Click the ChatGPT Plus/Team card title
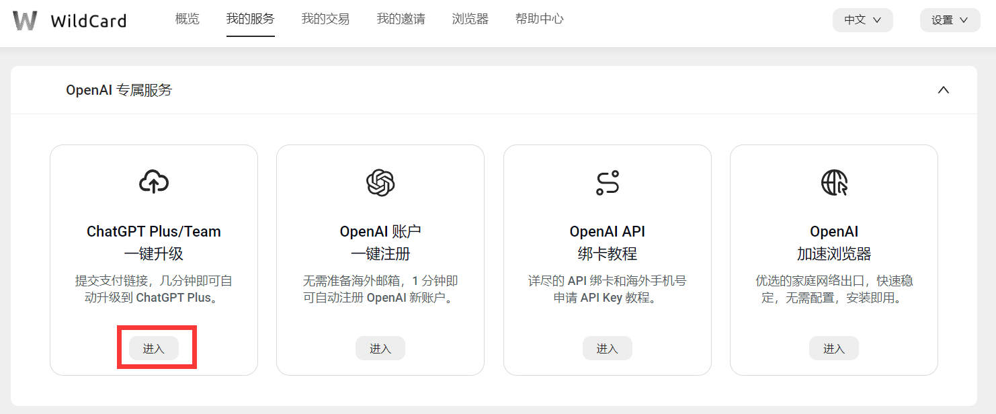996x414 pixels. pyautogui.click(x=154, y=231)
